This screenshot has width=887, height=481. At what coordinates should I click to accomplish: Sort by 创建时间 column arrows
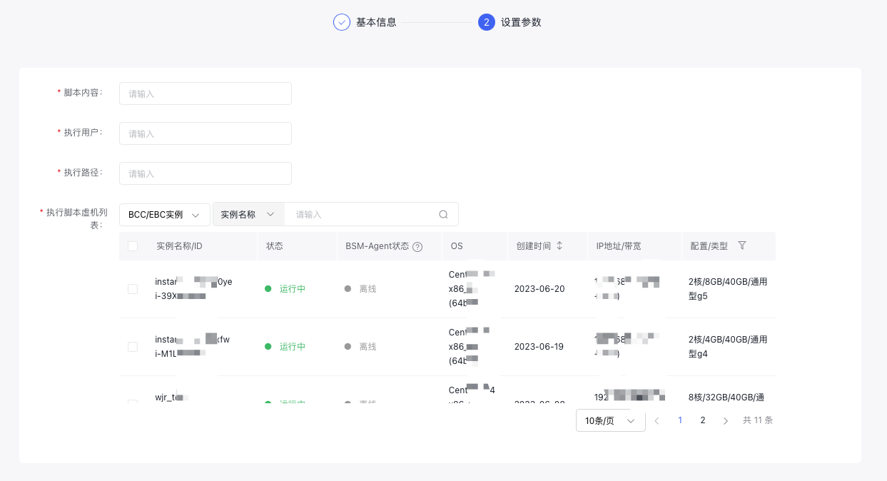pyautogui.click(x=559, y=245)
